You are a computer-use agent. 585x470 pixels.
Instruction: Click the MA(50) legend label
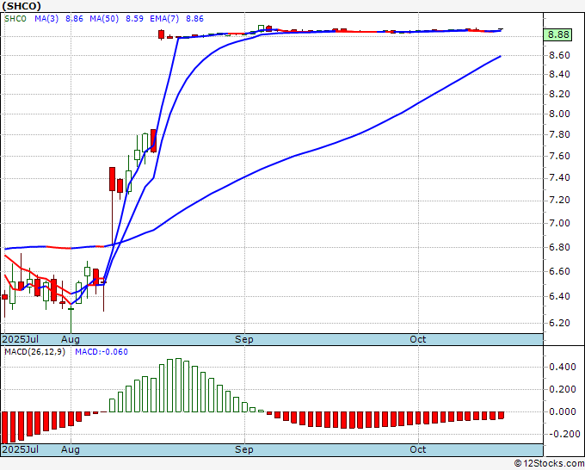click(104, 19)
